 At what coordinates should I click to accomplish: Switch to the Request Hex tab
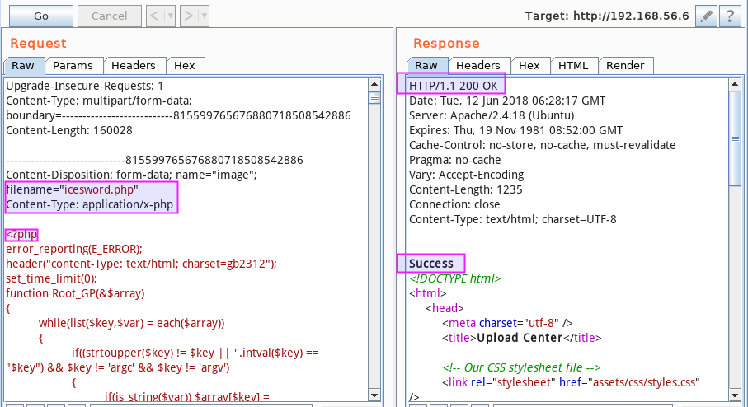(185, 66)
